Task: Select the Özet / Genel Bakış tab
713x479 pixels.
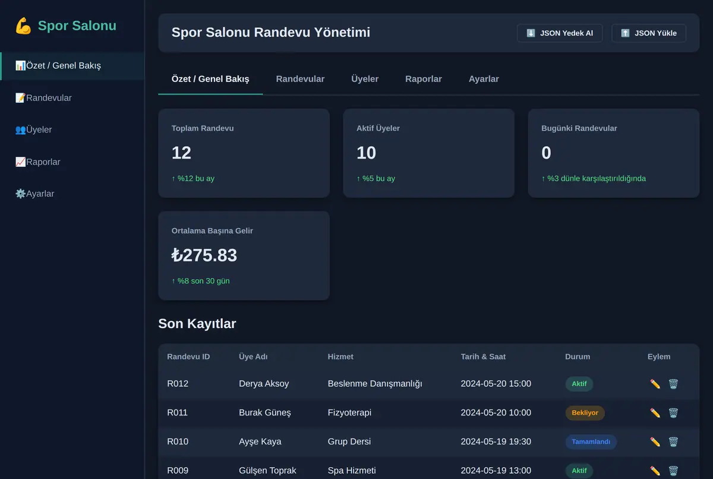Action: [x=210, y=79]
